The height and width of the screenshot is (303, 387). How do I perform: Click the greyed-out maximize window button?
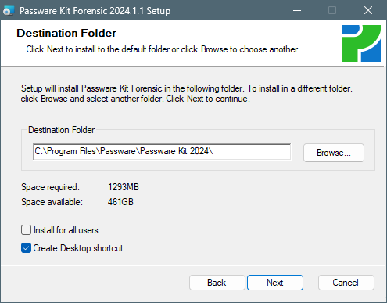332,10
